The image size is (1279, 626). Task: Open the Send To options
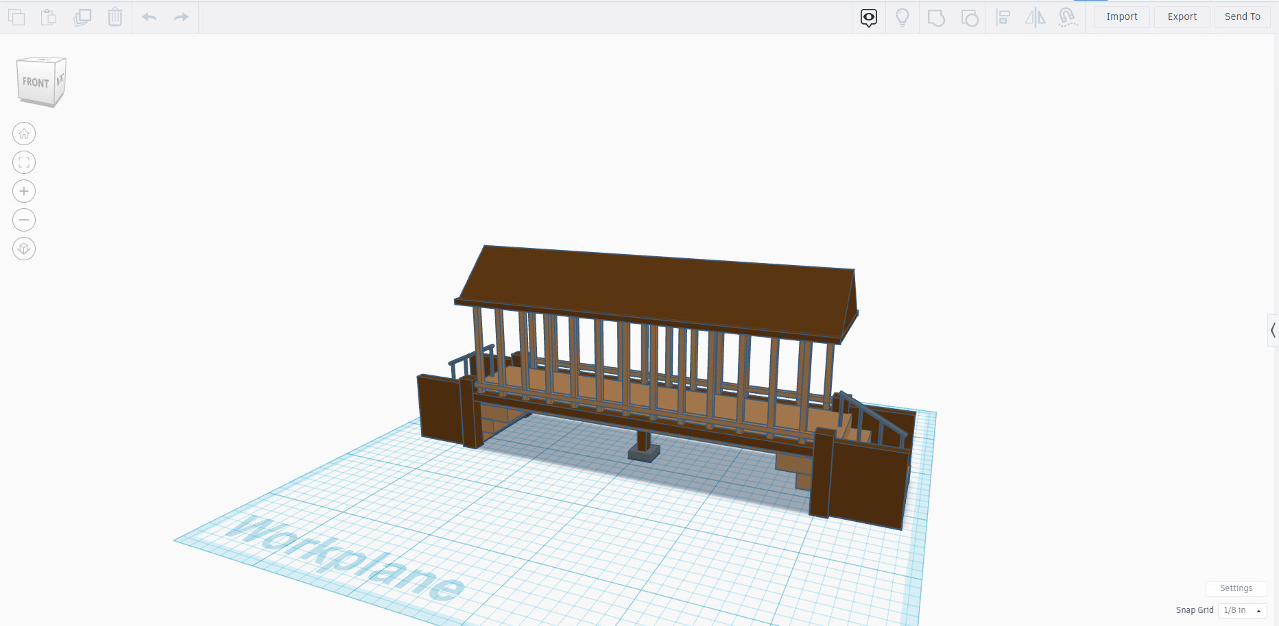pyautogui.click(x=1243, y=17)
